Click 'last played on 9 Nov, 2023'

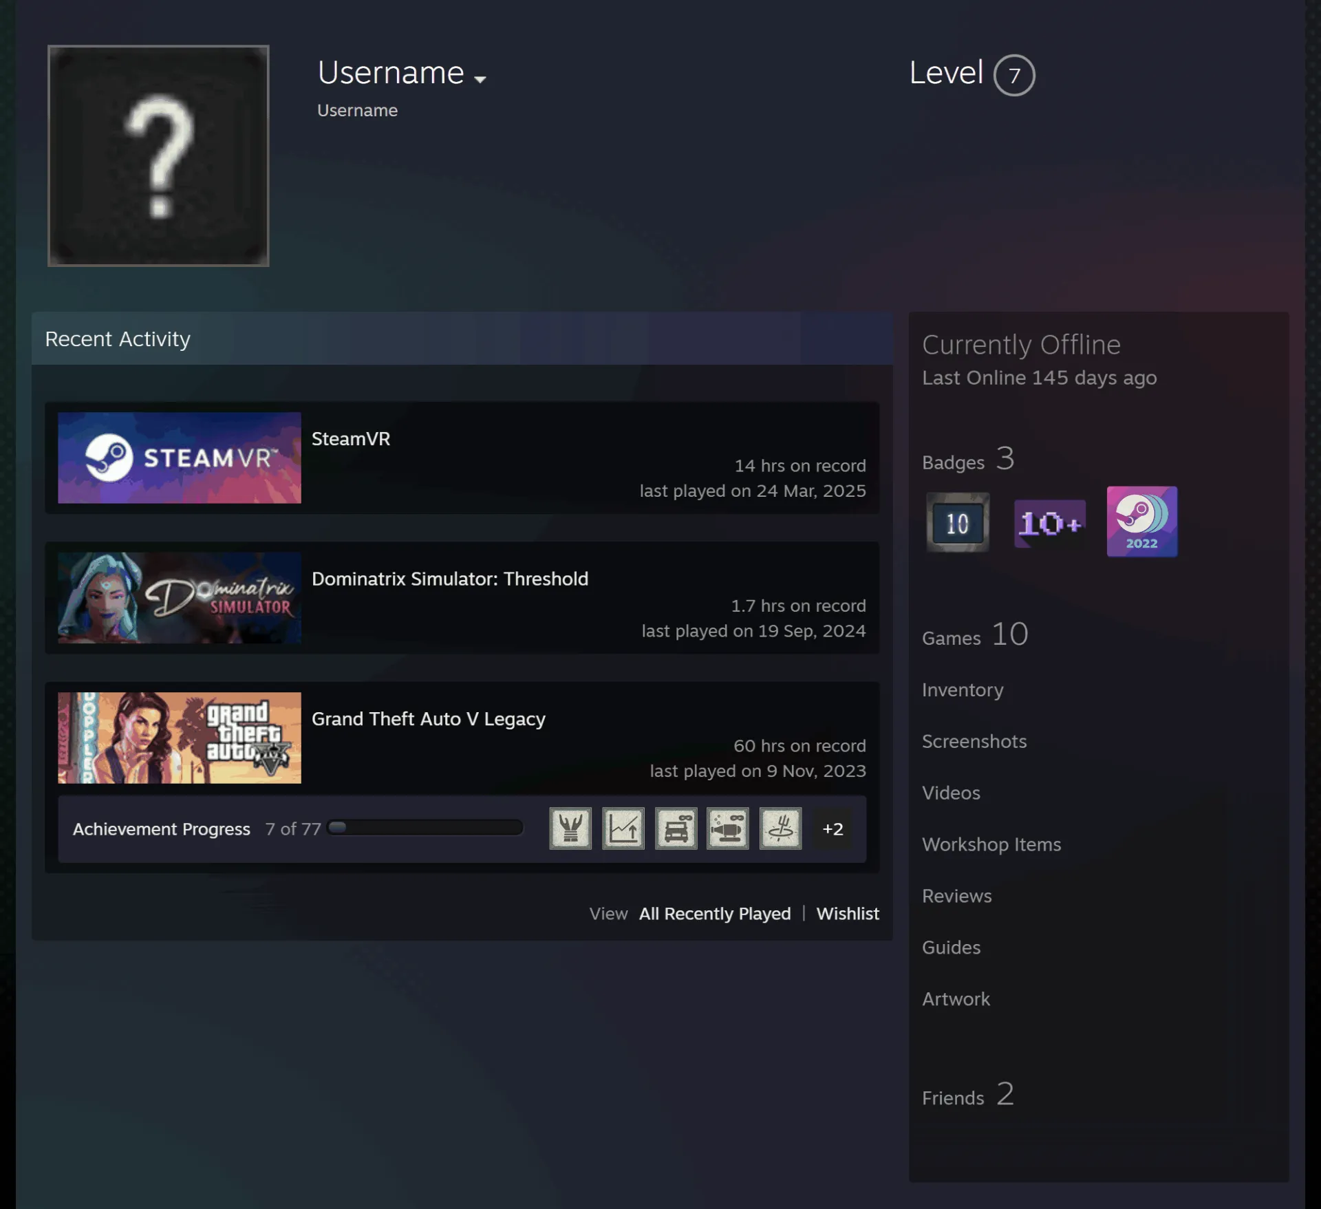(x=758, y=771)
